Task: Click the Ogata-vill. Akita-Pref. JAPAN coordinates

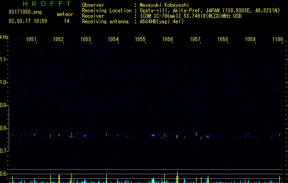Action: tap(210, 11)
